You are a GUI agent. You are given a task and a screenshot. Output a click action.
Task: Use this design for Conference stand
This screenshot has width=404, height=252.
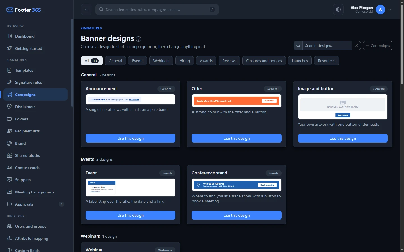(237, 215)
